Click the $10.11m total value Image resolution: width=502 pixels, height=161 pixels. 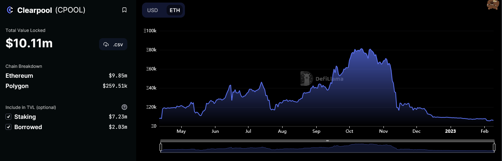(x=29, y=43)
